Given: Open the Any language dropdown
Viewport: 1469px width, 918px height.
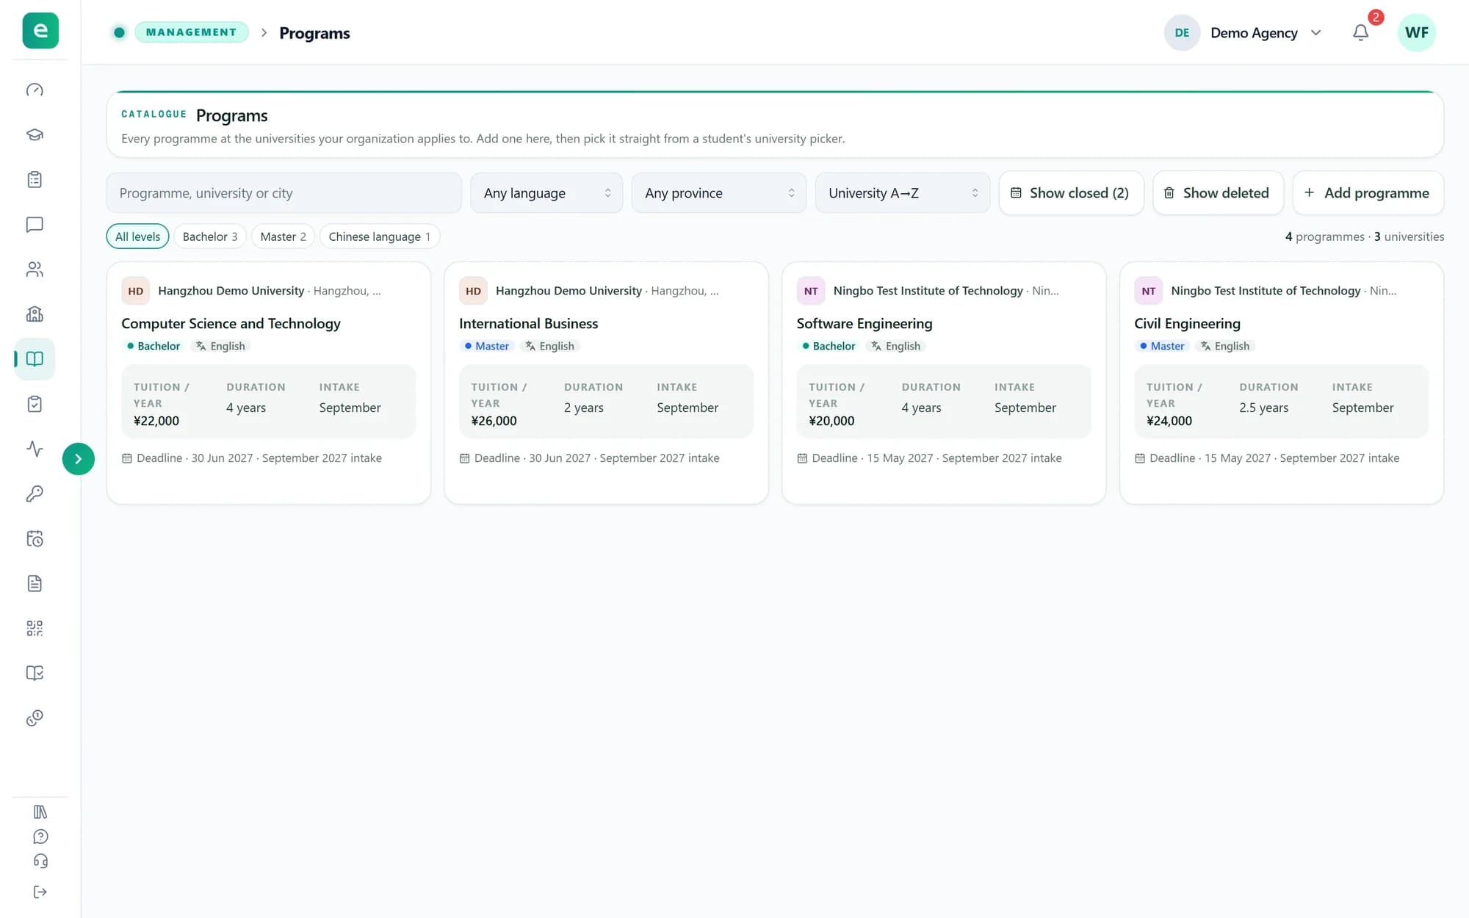Looking at the screenshot, I should [x=546, y=193].
